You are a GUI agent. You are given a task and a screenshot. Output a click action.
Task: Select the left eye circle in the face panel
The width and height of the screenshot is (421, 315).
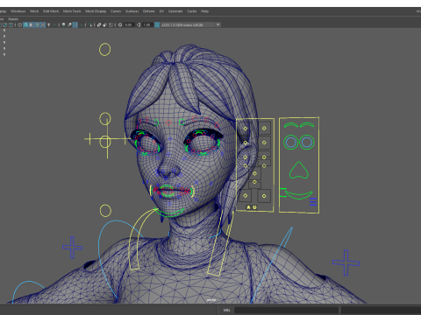pos(290,143)
